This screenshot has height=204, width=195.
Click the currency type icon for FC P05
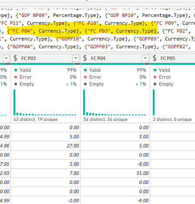click(x=155, y=58)
